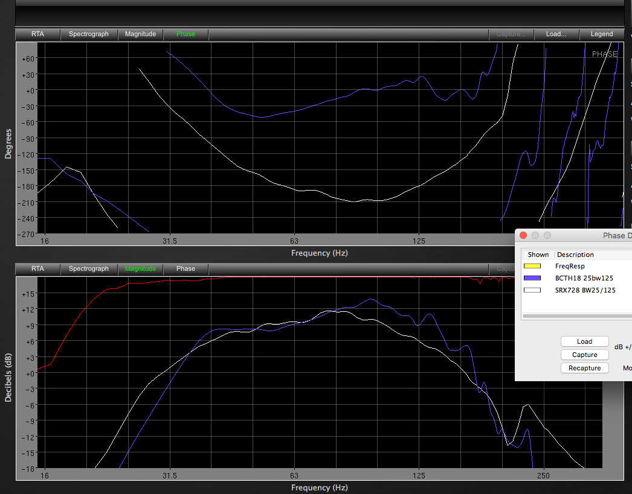Viewport: 632px width, 494px height.
Task: Close the Phase legend window
Action: [x=523, y=235]
